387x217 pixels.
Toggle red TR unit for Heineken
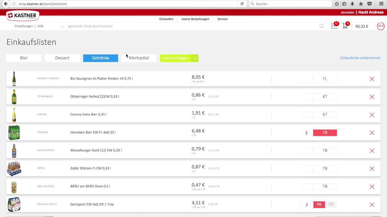[325, 133]
